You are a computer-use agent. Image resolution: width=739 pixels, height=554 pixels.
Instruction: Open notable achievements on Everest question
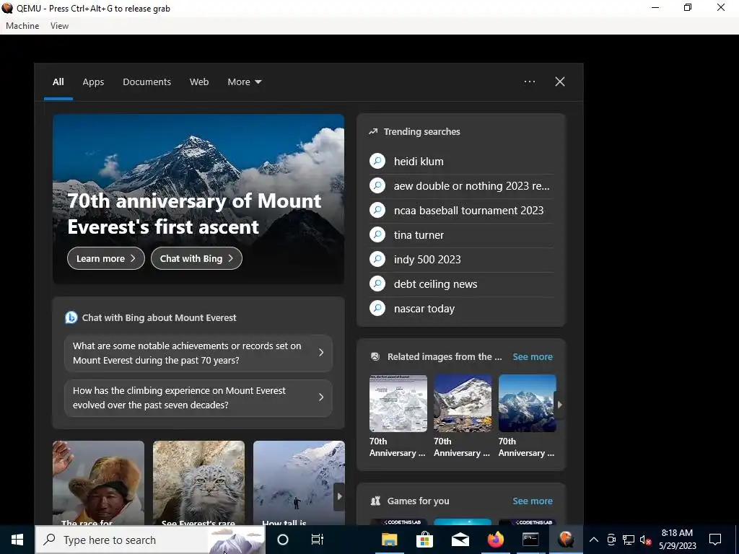[198, 353]
